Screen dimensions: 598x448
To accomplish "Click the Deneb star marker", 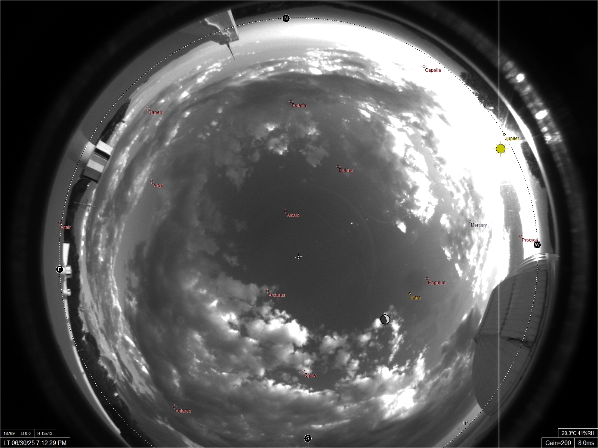I will tap(147, 108).
